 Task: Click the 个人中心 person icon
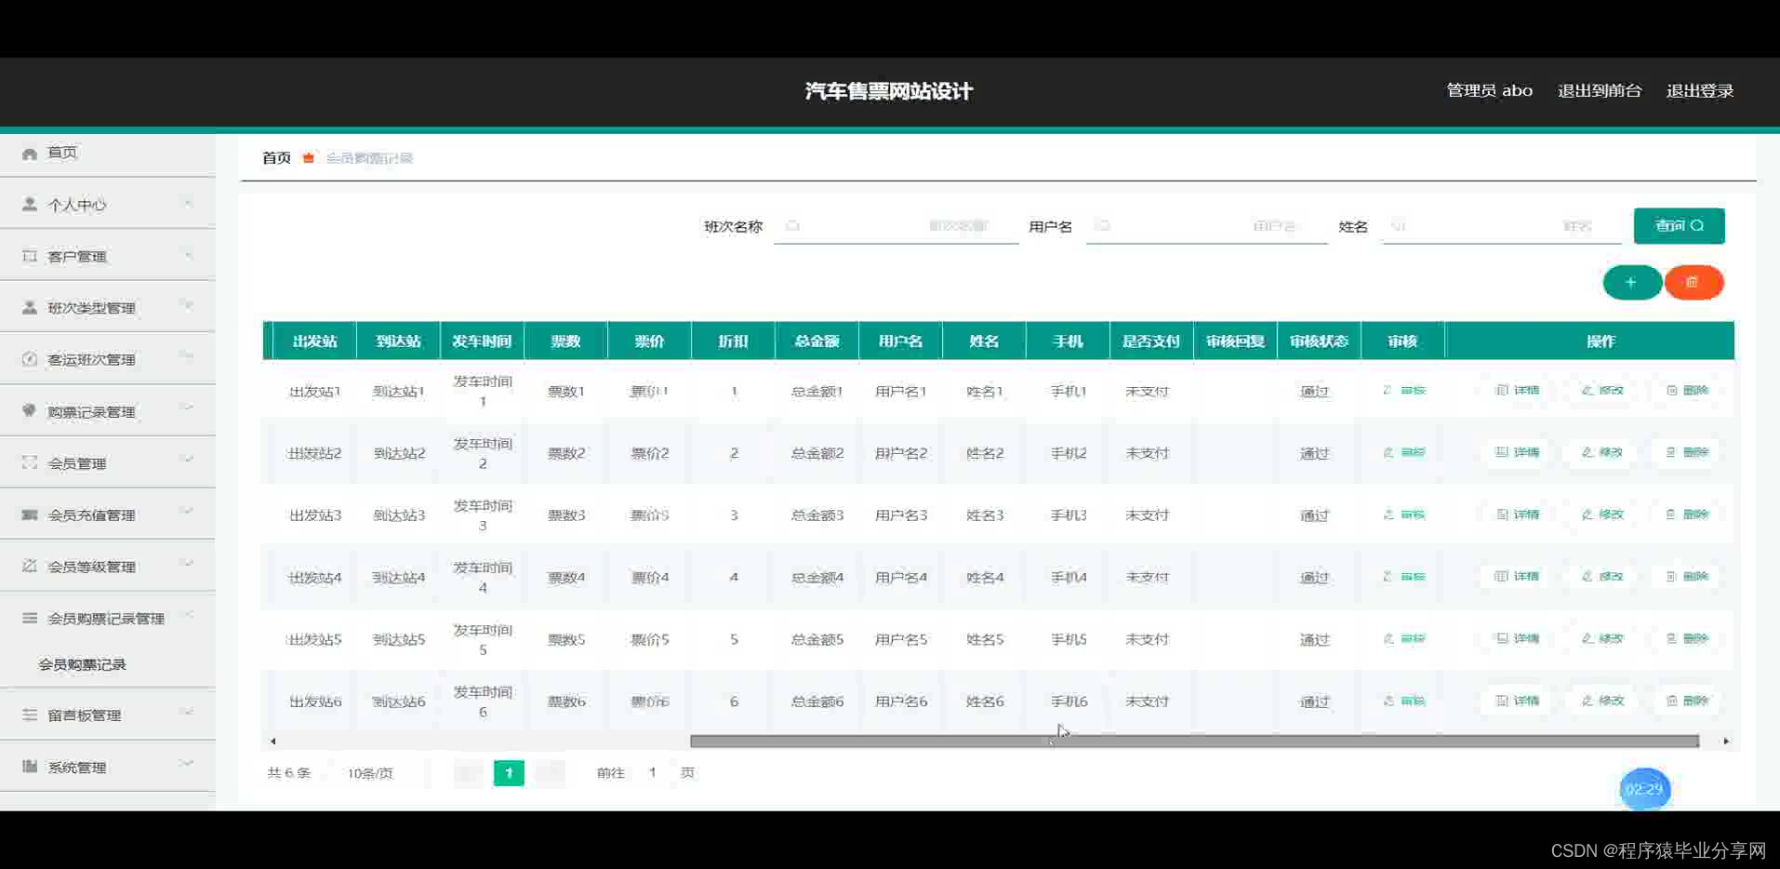(x=30, y=204)
